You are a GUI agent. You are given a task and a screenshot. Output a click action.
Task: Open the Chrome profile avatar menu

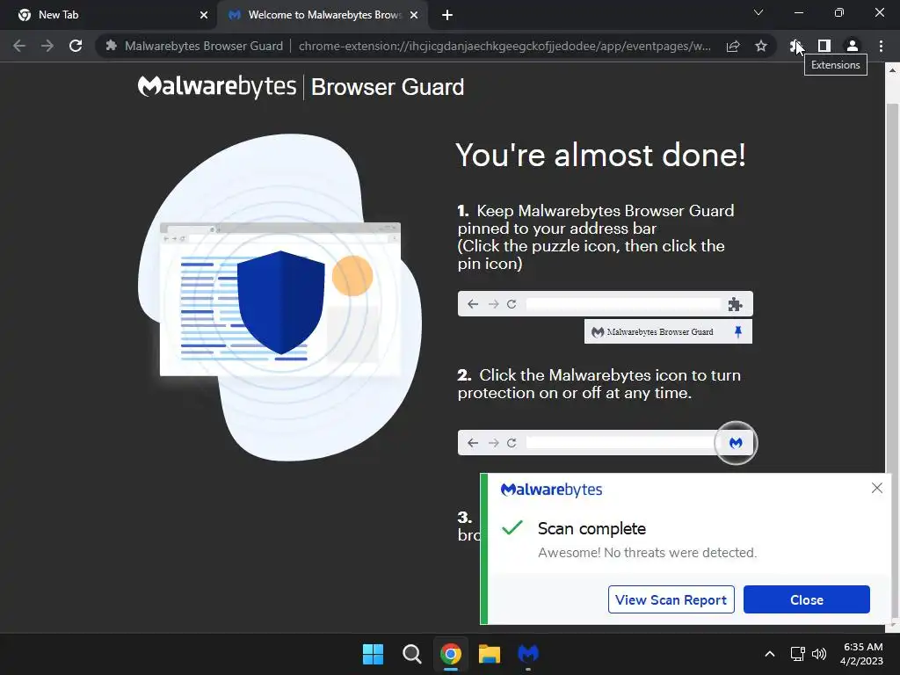pyautogui.click(x=853, y=46)
